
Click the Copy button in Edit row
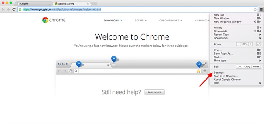pyautogui.click(x=247, y=67)
